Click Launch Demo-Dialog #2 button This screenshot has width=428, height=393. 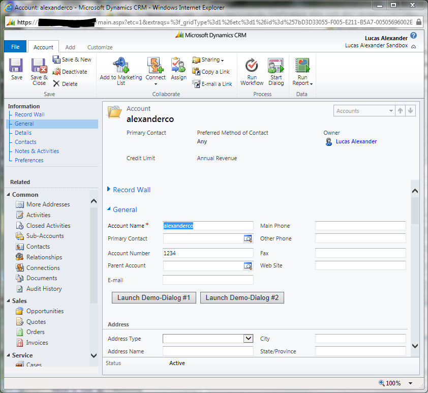pyautogui.click(x=242, y=297)
